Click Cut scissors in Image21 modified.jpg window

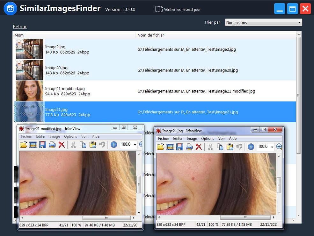tap(73, 144)
